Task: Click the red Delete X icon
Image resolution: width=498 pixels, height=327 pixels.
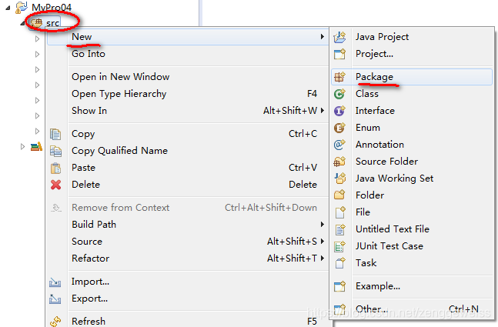Action: 56,185
